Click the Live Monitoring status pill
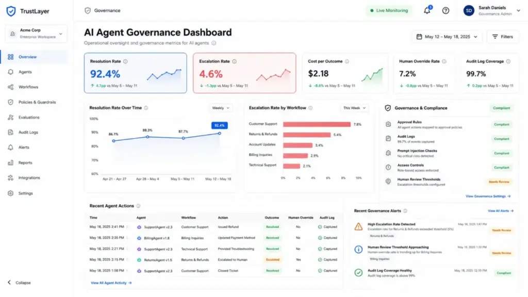The height and width of the screenshot is (297, 528). (x=389, y=10)
